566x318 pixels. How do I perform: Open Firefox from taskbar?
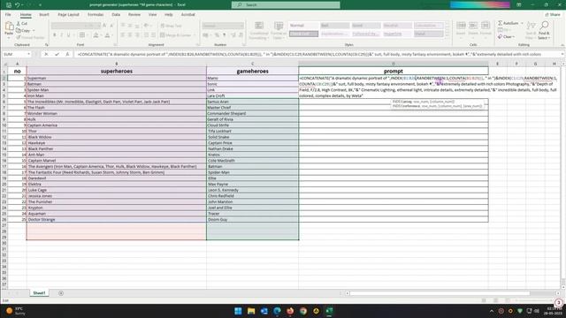point(290,311)
